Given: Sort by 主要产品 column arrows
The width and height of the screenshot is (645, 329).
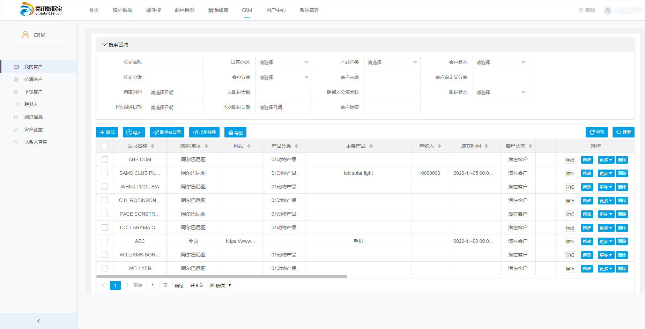Looking at the screenshot, I should (x=371, y=146).
